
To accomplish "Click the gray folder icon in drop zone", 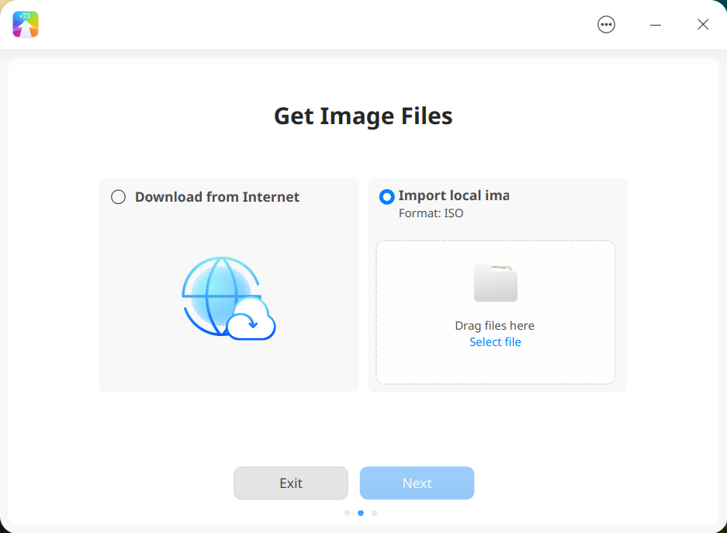I will [495, 282].
